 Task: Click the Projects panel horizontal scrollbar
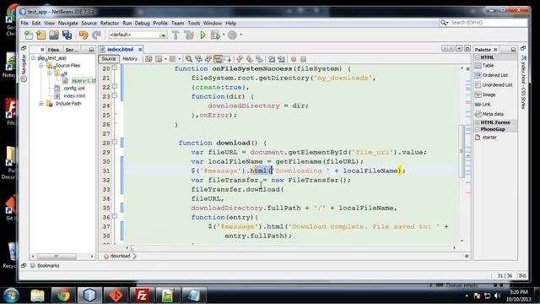tap(57, 257)
